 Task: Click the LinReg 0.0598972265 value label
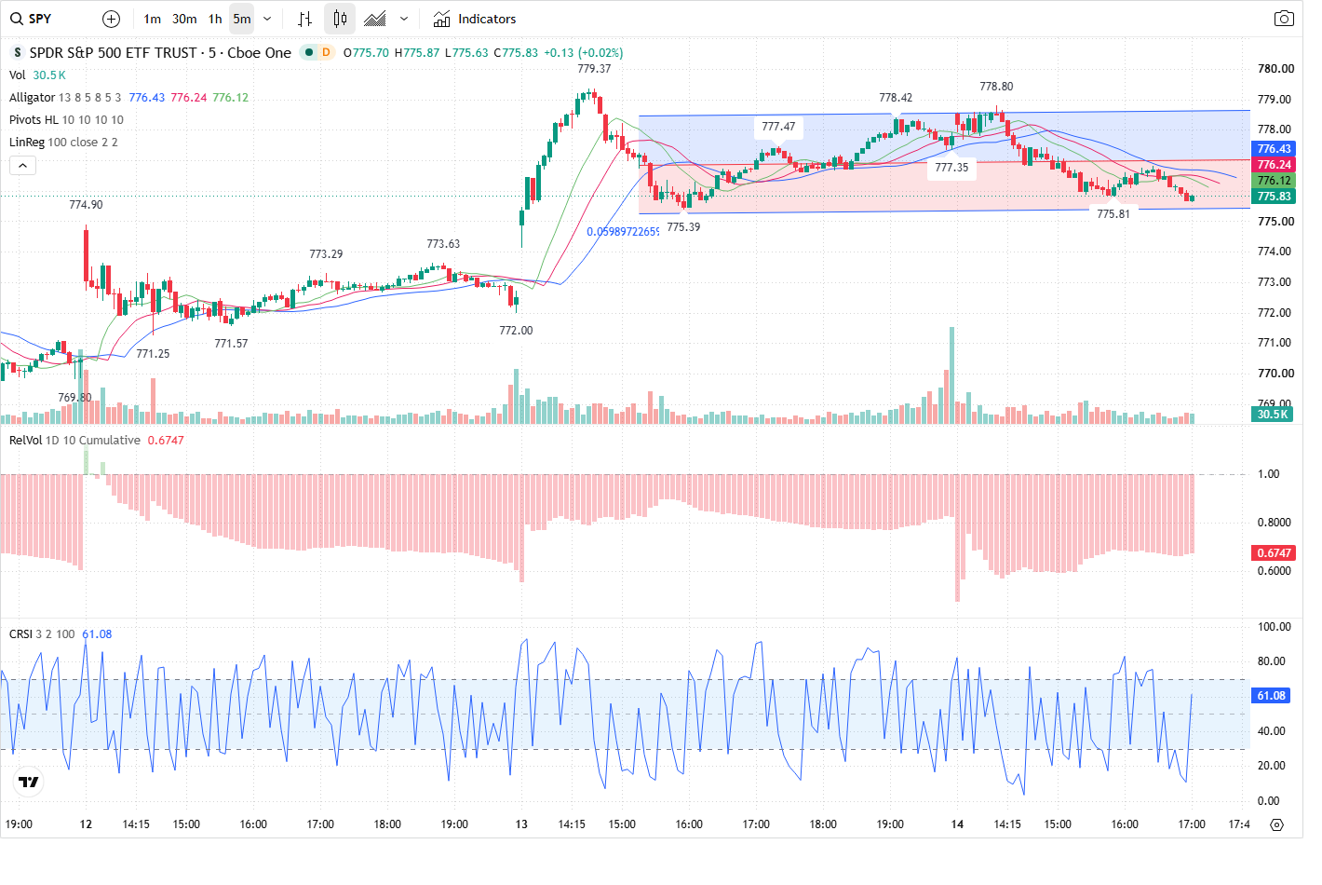pos(623,232)
